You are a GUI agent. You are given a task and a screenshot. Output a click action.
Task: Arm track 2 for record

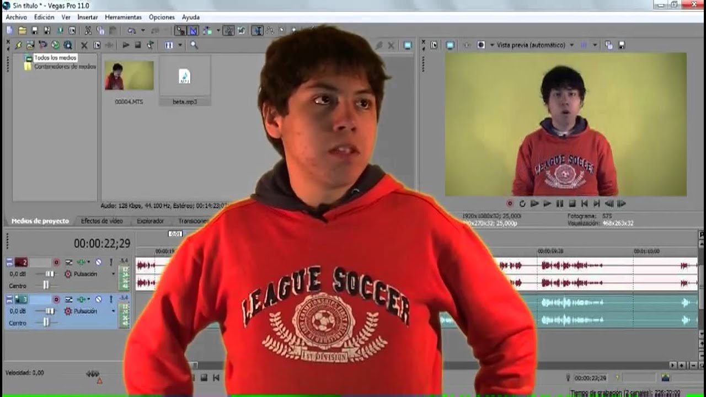[56, 262]
